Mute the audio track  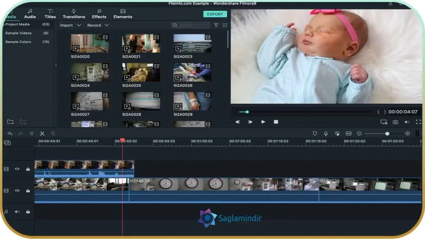(x=16, y=211)
